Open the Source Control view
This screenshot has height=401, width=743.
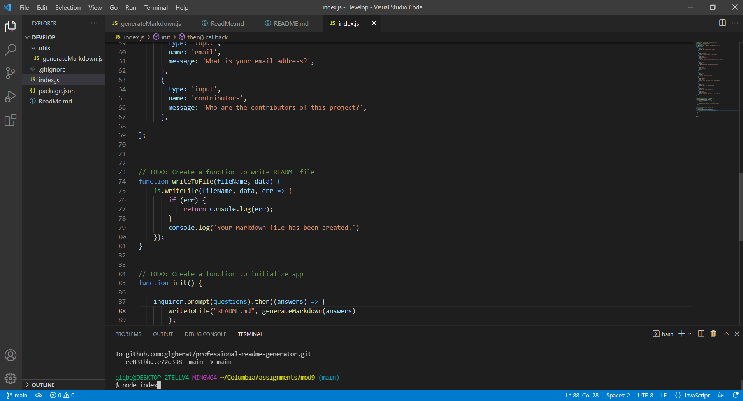point(11,73)
